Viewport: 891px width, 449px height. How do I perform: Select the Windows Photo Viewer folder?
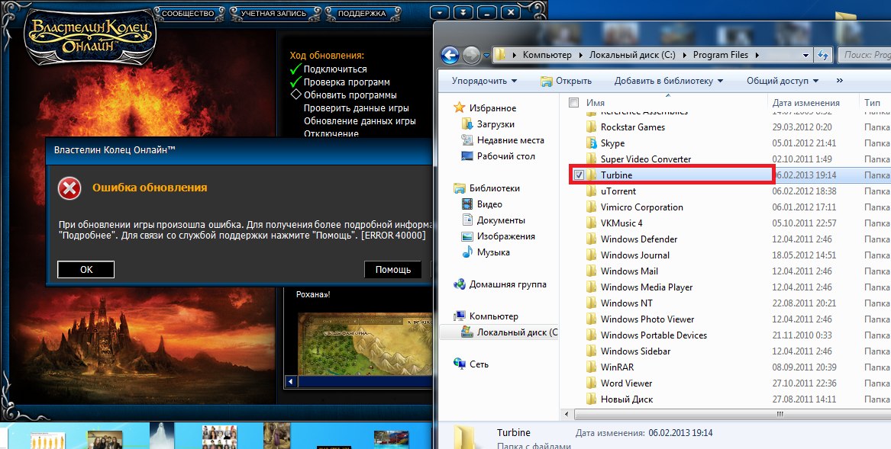pyautogui.click(x=647, y=319)
